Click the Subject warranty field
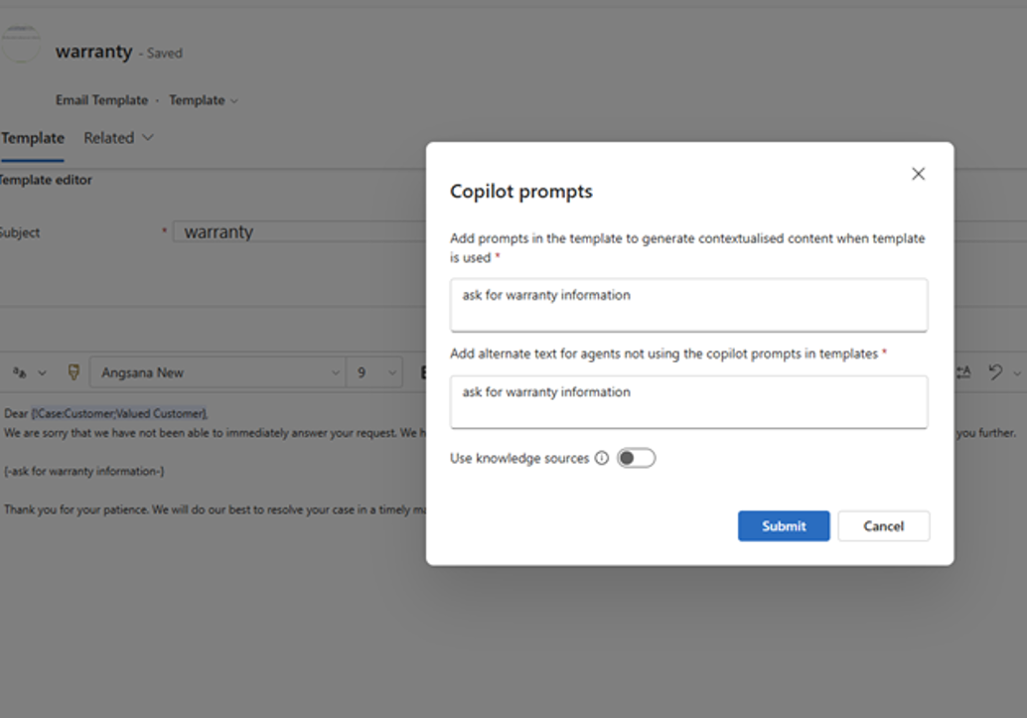 pyautogui.click(x=298, y=232)
